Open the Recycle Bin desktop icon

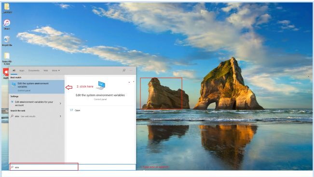coord(7,39)
